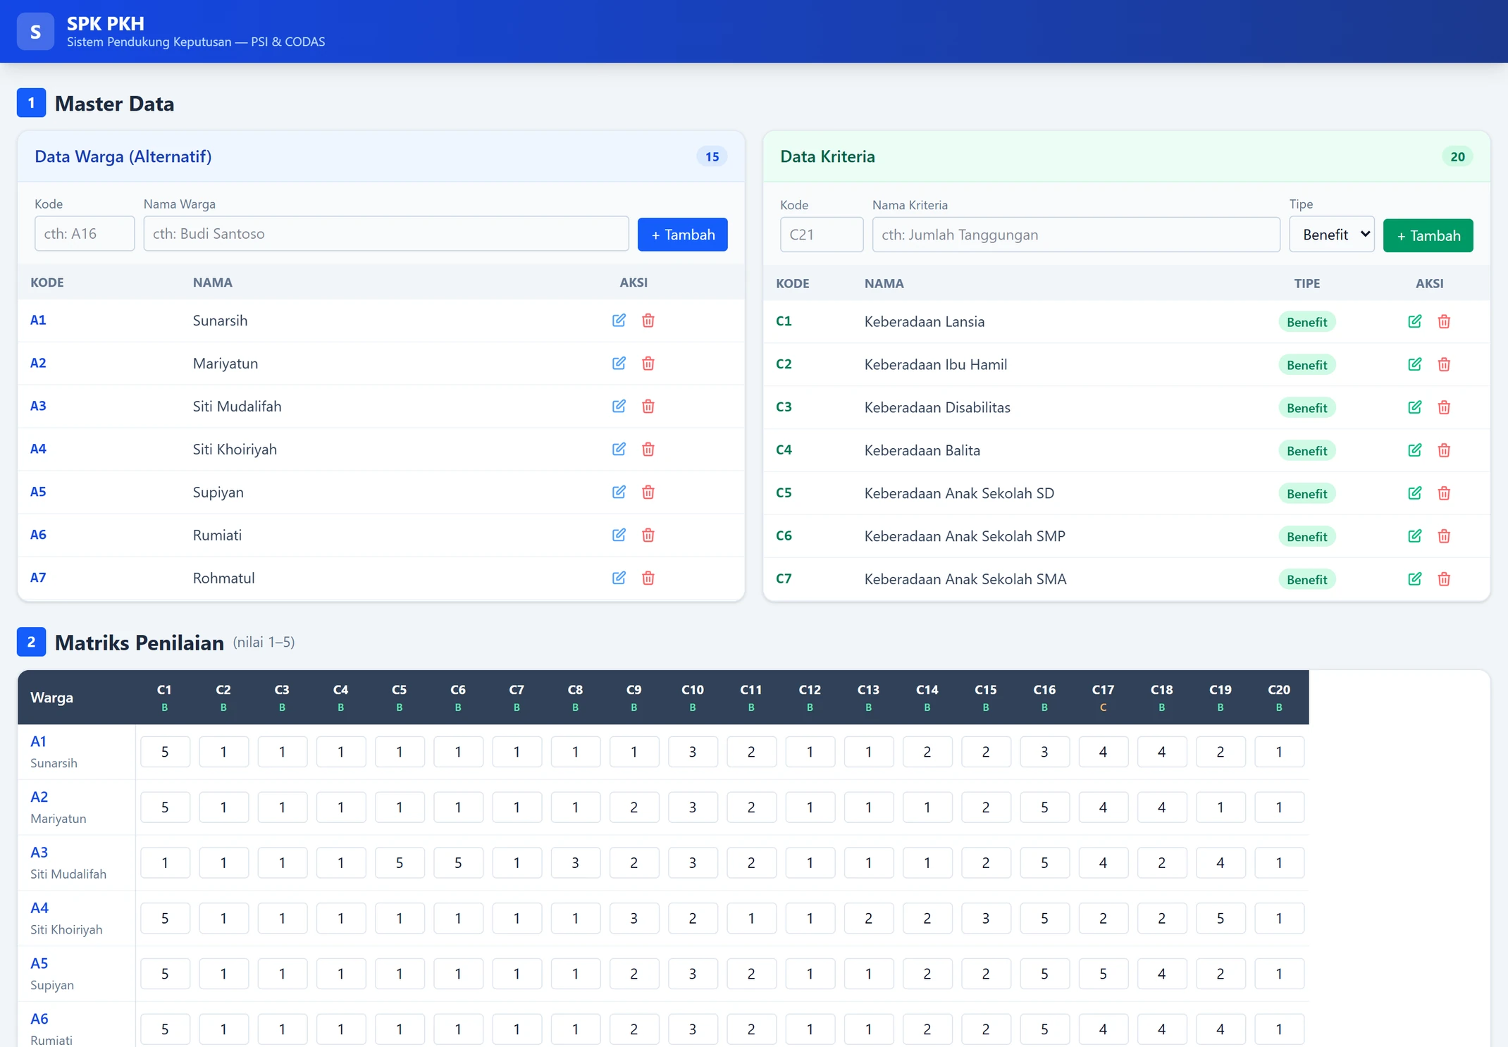Edit the Rumiati resident entry

coord(619,535)
